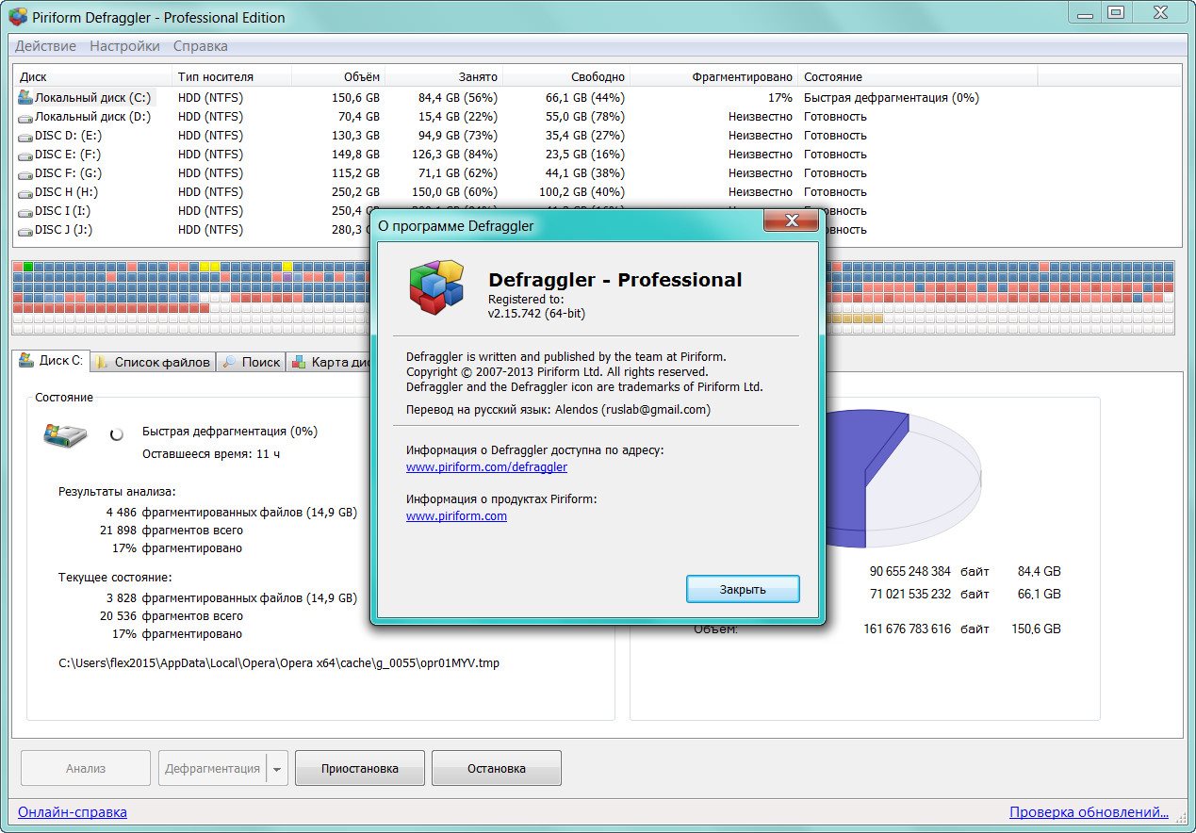Viewport: 1196px width, 833px height.
Task: Select the 126,3 GB (84%) used cell
Action: tap(455, 155)
